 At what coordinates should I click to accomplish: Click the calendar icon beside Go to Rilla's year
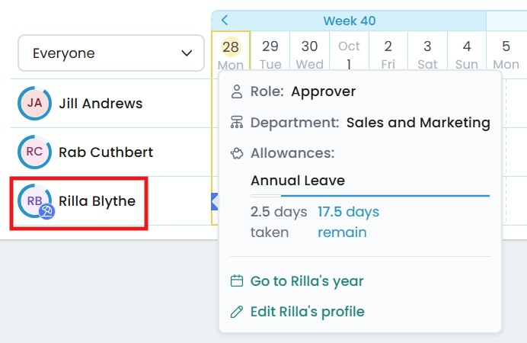tap(237, 280)
